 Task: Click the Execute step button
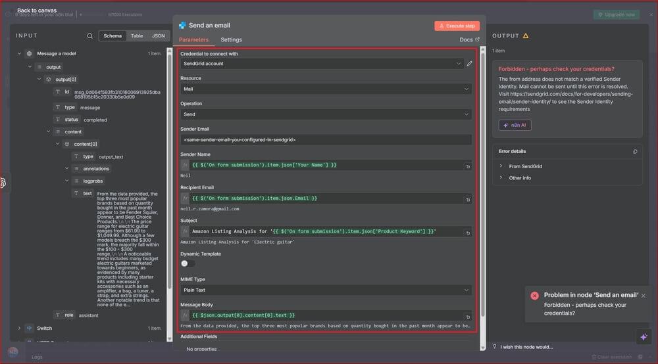click(x=457, y=26)
